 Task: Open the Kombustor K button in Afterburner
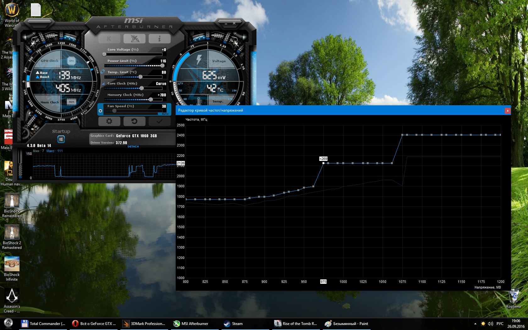click(109, 39)
